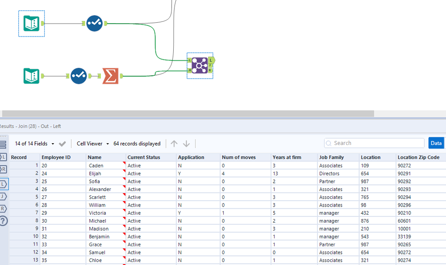Select Years at firm value 13

[x=294, y=174]
